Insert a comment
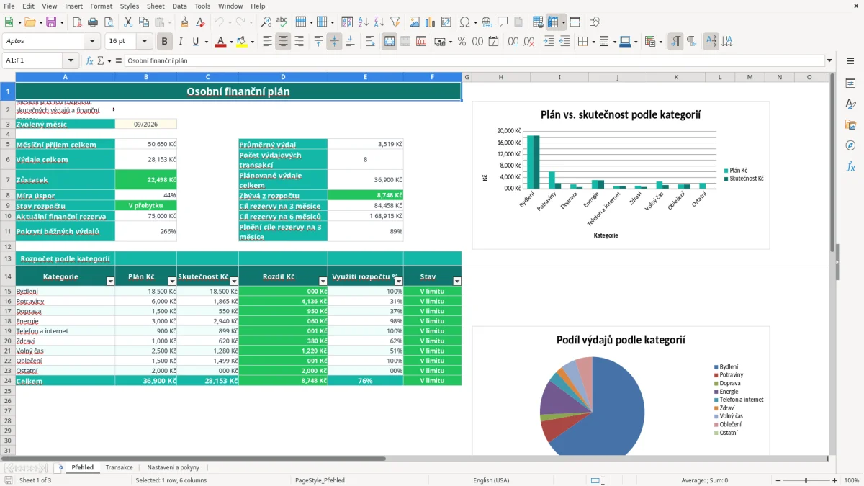The height and width of the screenshot is (486, 864). coord(503,22)
